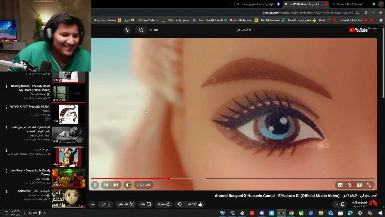
Task: Pause the music video
Action: click(95, 185)
